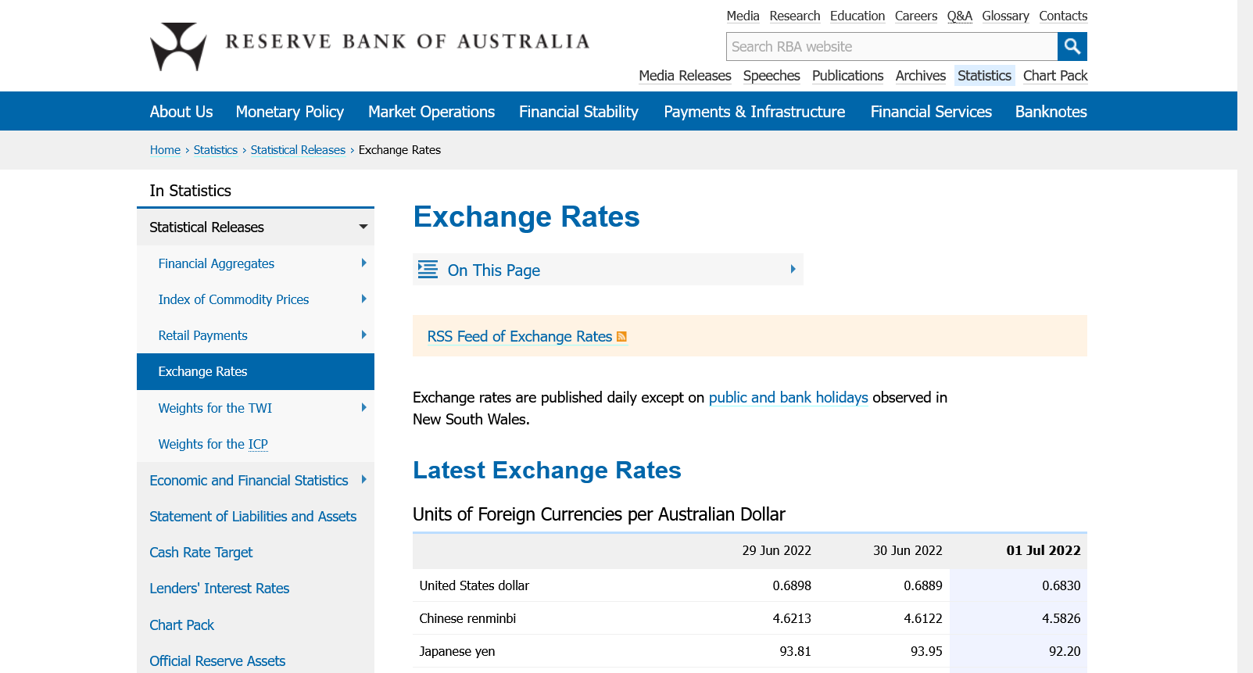The image size is (1253, 673).
Task: Click in the Search RBA website field
Action: [891, 47]
